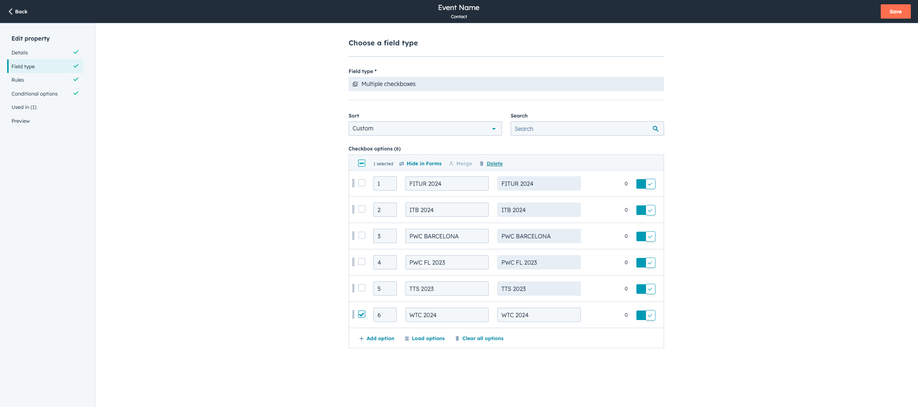This screenshot has width=918, height=407.
Task: Click the WTC 2024 internal value field
Action: point(539,315)
